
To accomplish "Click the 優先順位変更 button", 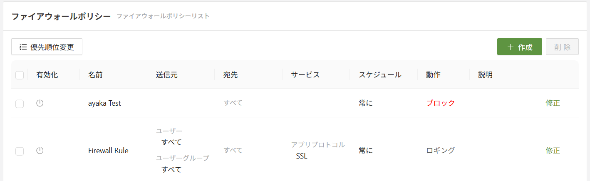I will 47,47.
